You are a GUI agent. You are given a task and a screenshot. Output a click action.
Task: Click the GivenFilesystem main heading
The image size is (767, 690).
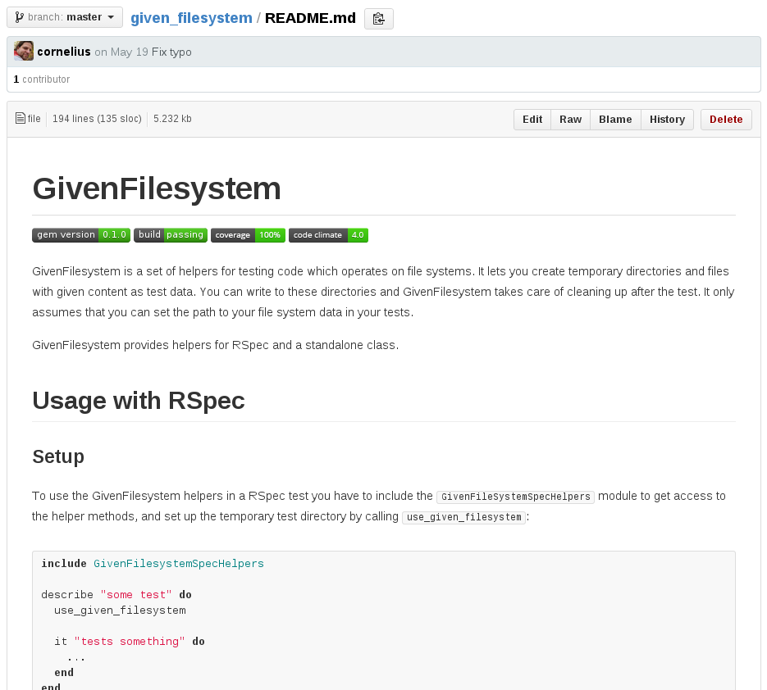(157, 188)
